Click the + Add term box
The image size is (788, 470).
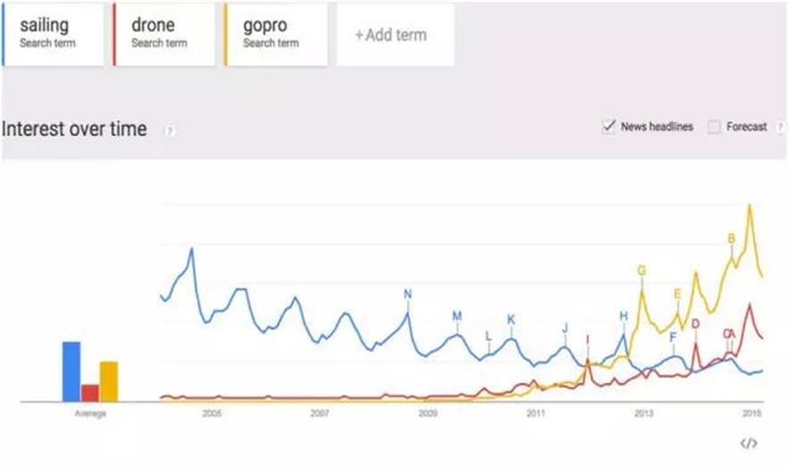pos(390,36)
